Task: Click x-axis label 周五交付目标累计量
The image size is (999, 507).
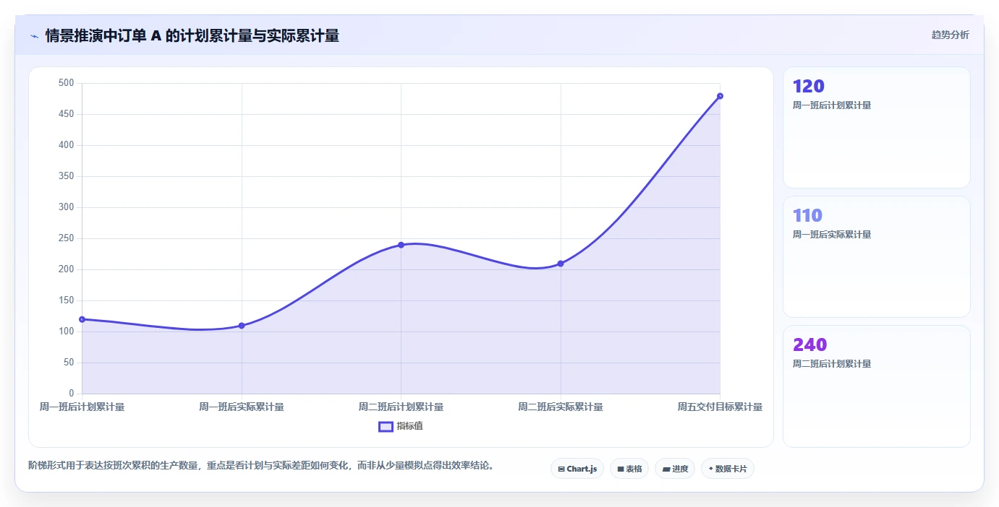Action: coord(720,407)
